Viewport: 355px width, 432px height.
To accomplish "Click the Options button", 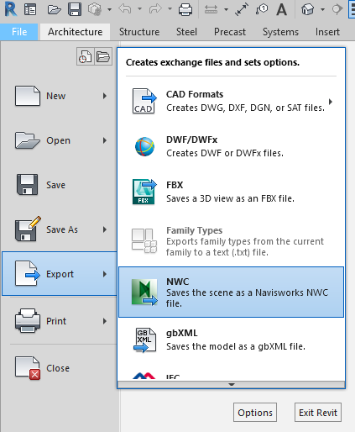I will [x=255, y=413].
